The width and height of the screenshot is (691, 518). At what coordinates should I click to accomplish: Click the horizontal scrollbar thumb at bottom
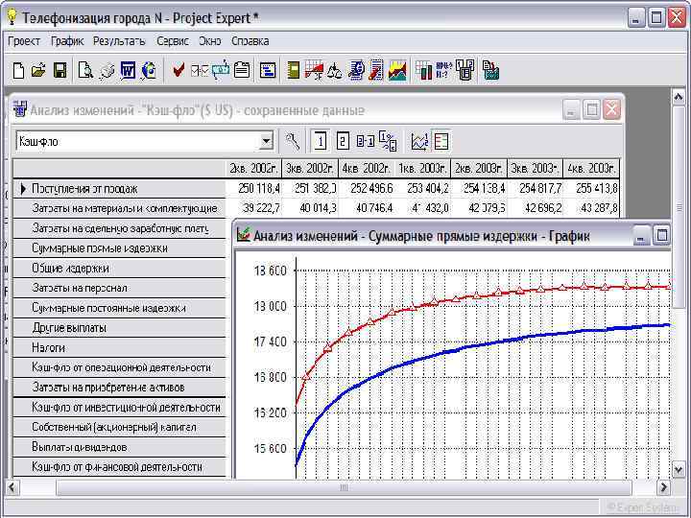344,487
